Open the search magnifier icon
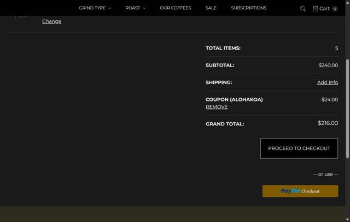350x222 pixels. [302, 9]
